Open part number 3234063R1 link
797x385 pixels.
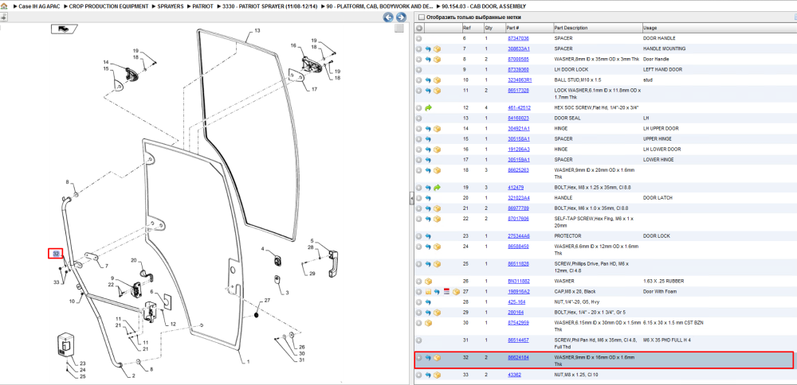(x=520, y=80)
